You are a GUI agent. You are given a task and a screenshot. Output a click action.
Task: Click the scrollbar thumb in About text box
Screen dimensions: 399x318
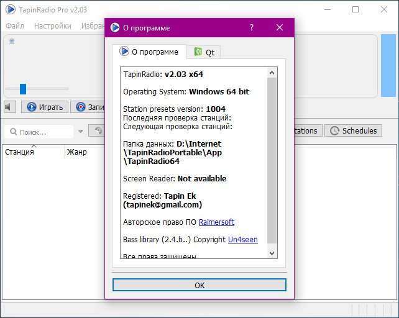tap(272, 161)
